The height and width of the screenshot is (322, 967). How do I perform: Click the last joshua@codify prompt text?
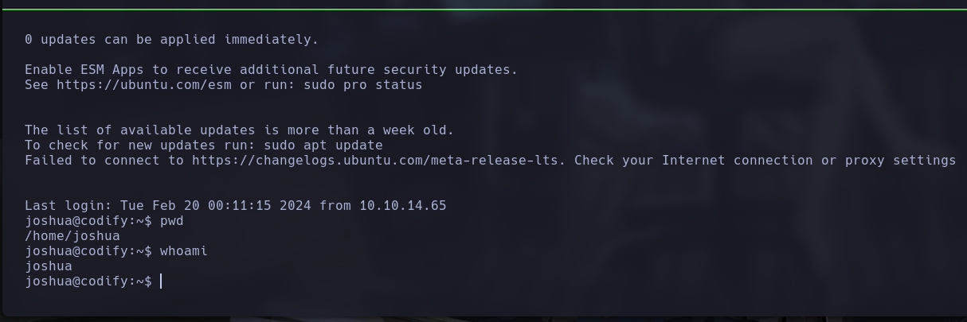coord(88,281)
